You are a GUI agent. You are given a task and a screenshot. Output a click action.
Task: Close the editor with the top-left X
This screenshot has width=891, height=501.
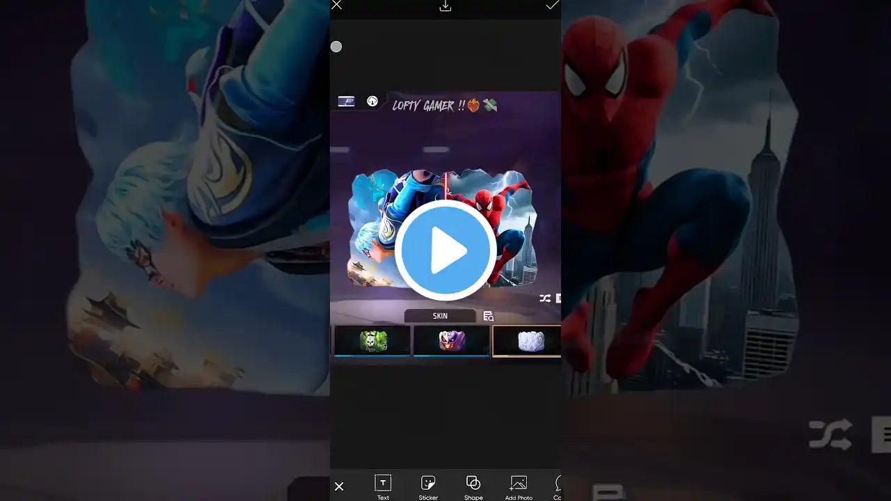tap(337, 6)
